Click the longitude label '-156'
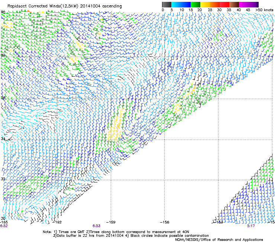Viewport: 275px width, 242px height. (x=165, y=222)
